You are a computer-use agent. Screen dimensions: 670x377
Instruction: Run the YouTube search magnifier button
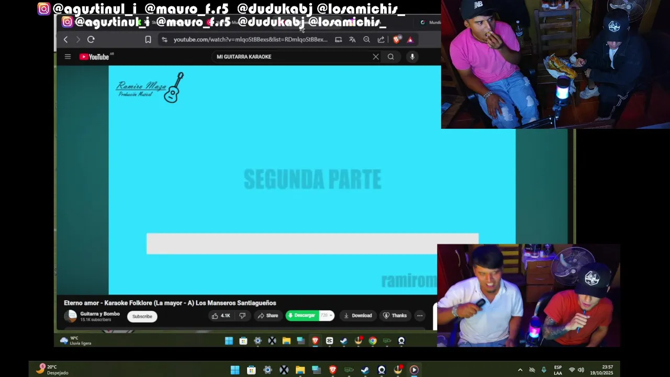[390, 57]
